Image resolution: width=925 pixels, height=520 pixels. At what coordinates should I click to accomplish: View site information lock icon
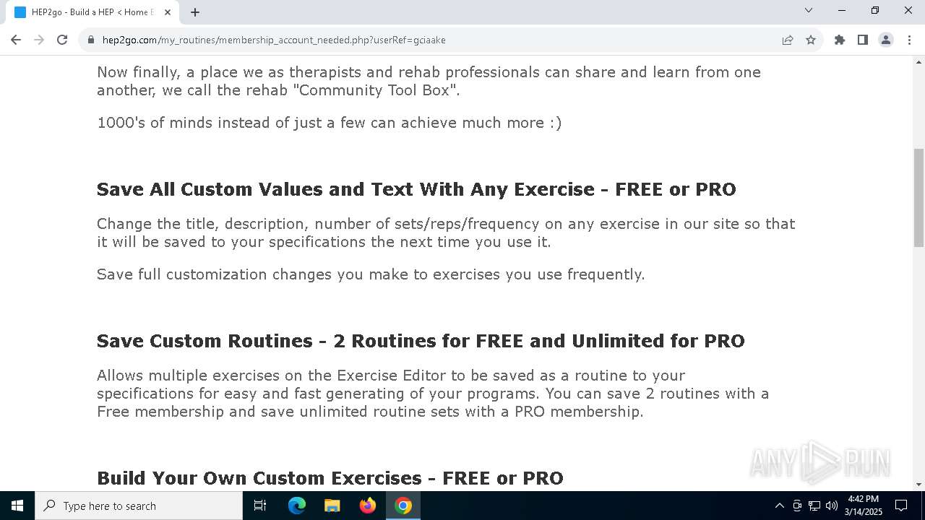coord(91,40)
